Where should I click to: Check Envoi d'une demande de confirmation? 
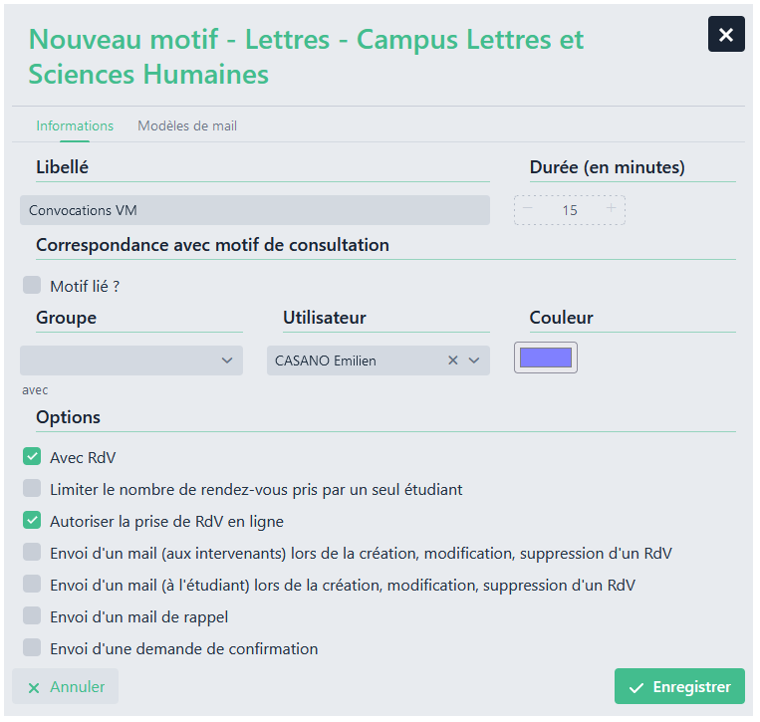pos(32,648)
